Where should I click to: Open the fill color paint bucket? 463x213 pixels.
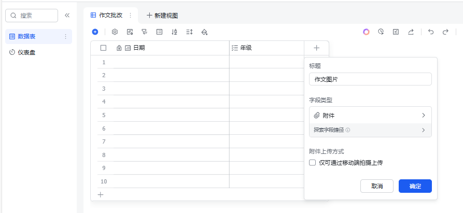click(x=204, y=32)
